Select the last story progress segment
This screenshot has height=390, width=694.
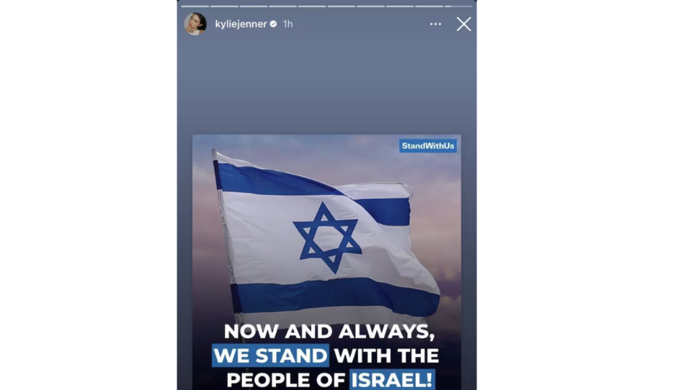458,6
